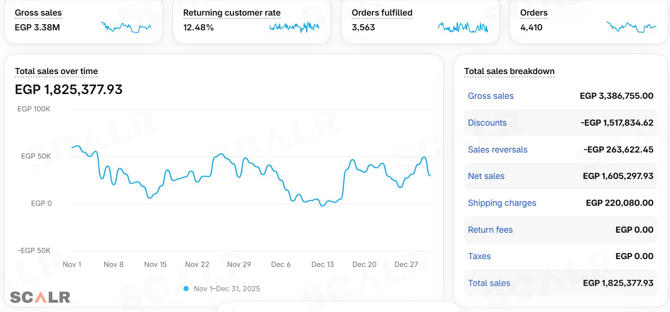Click the Orders card title beside 4,410
Viewport: 670px width, 312px height.
pos(534,13)
